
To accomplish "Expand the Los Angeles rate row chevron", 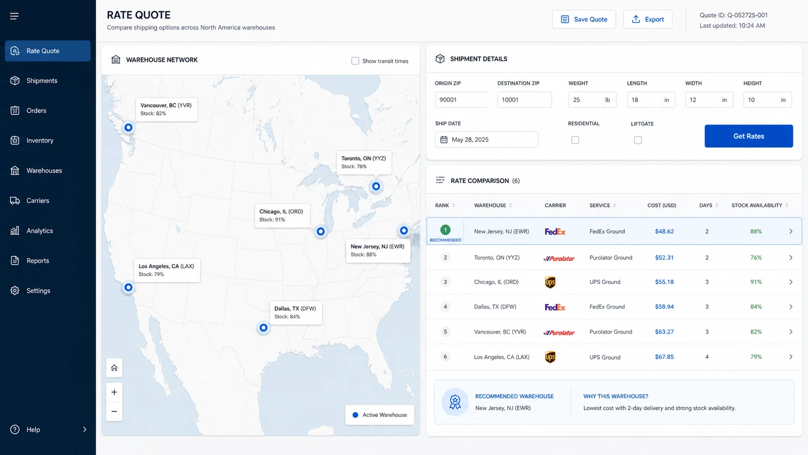I will pyautogui.click(x=791, y=357).
